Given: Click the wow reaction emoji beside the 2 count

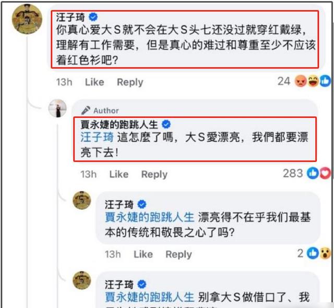Looking at the screenshot, I should pos(325,253).
